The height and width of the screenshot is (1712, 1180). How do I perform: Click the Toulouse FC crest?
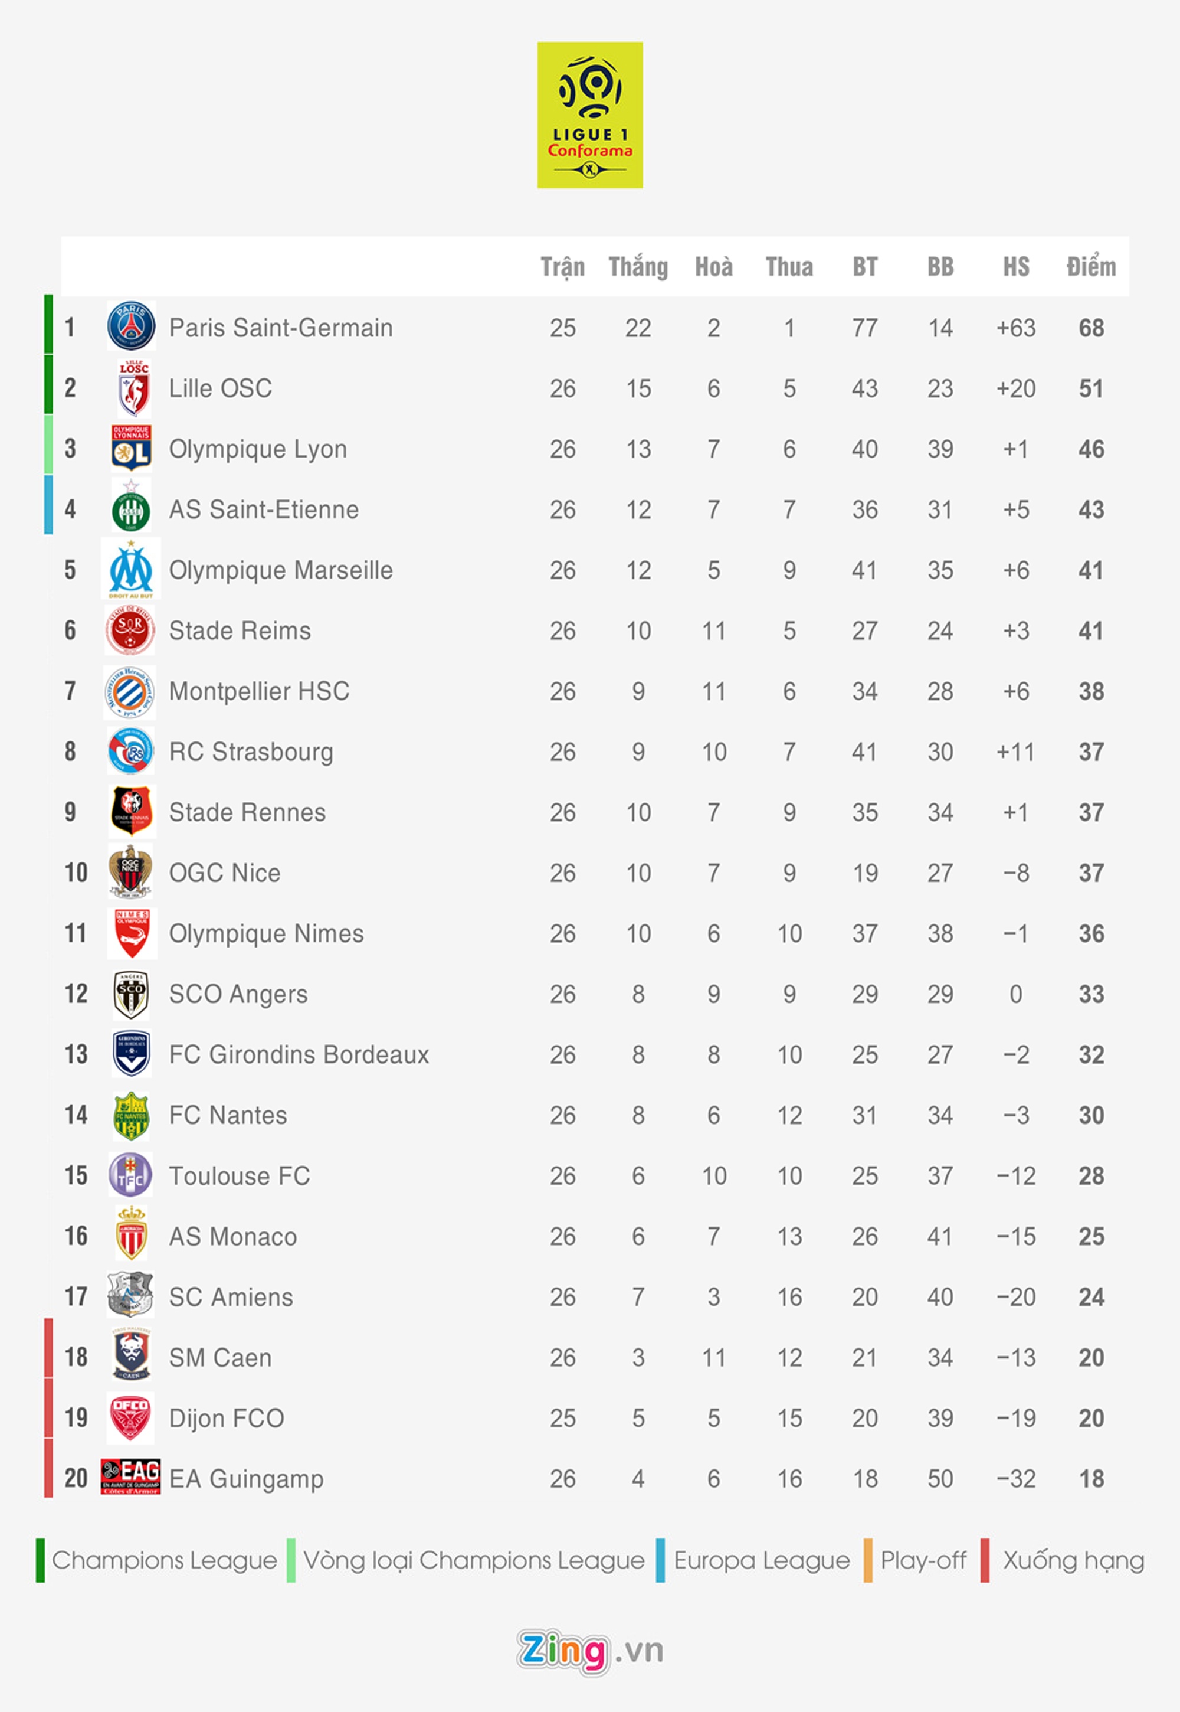(130, 1174)
